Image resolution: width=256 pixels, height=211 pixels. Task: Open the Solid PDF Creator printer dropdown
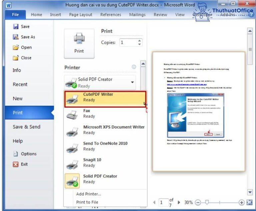pyautogui.click(x=100, y=82)
